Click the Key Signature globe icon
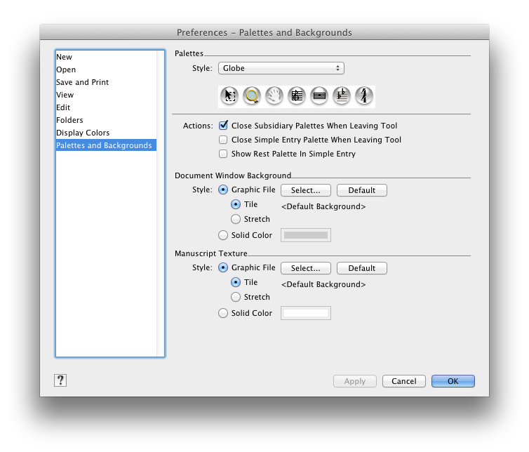The height and width of the screenshot is (452, 529). [x=342, y=96]
